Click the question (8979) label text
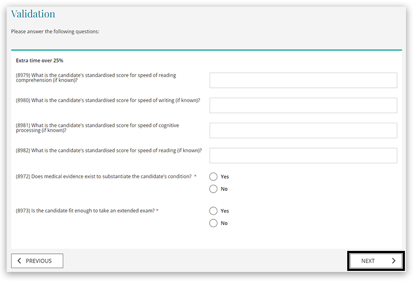 point(96,78)
